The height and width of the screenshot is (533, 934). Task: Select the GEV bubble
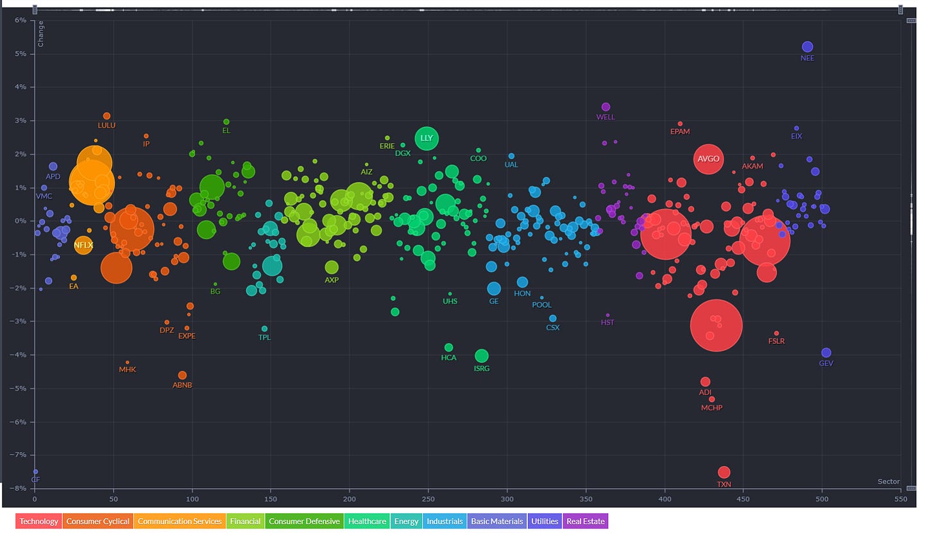826,353
